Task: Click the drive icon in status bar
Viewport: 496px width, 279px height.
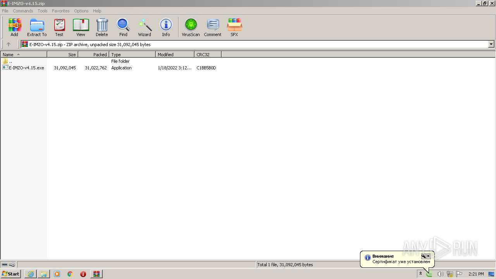Action: click(5, 265)
